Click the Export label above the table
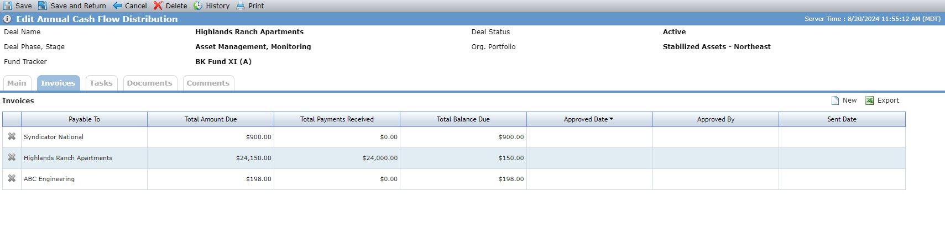Screen dimensions: 945x238 (888, 101)
